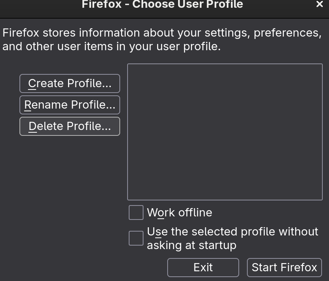The width and height of the screenshot is (329, 281).
Task: Click the Create Profile button
Action: point(70,84)
